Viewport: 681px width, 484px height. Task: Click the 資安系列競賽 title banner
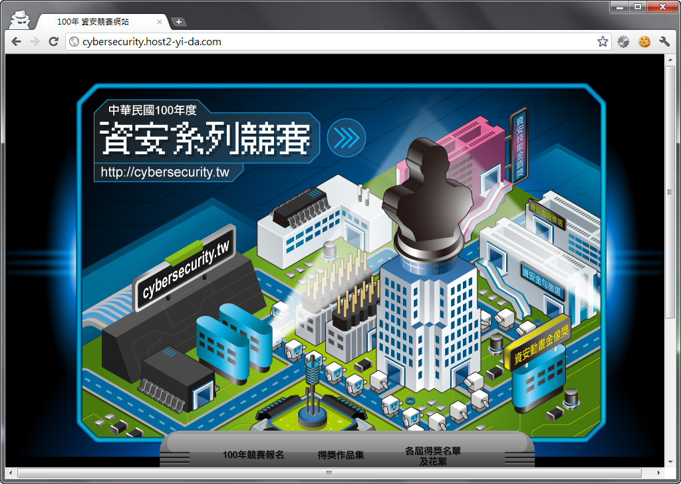pos(205,138)
